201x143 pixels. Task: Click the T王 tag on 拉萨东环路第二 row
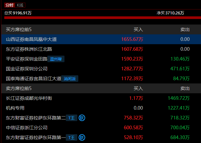click(x=71, y=118)
